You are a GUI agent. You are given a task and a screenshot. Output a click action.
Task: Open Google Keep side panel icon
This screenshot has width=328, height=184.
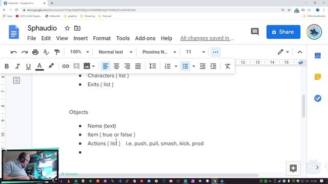tap(318, 77)
